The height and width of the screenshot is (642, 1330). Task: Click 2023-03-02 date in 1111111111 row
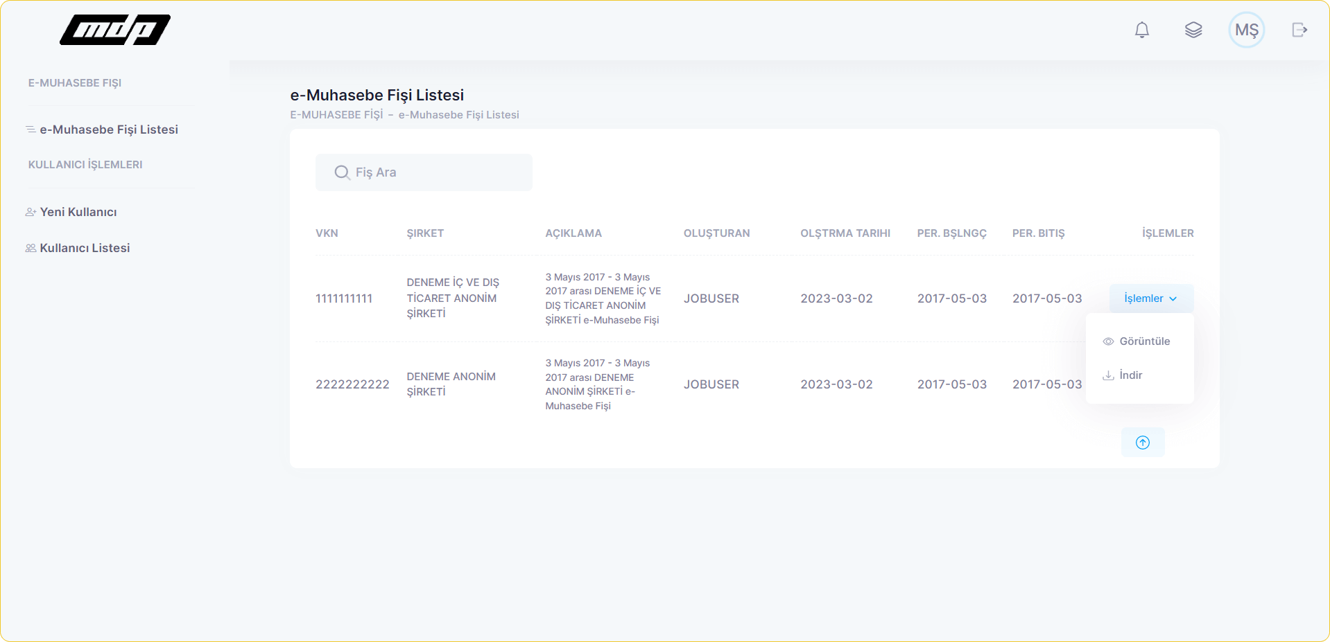(836, 298)
